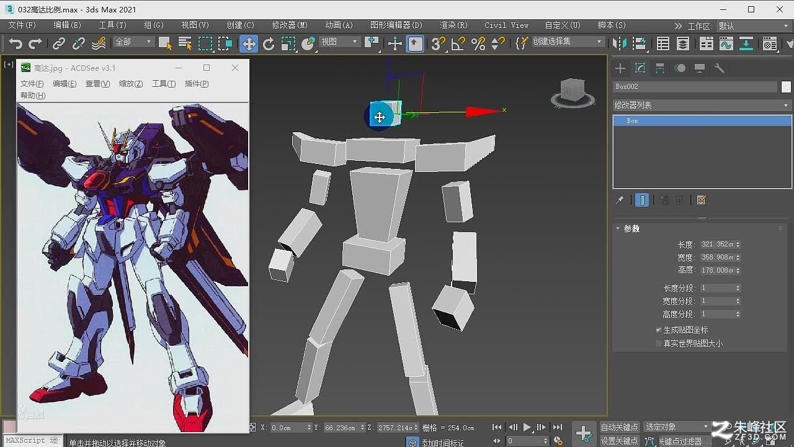Click the 设置关键点 button

click(x=619, y=441)
